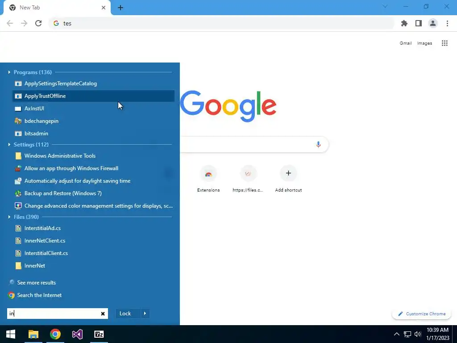Open a new Chrome tab
This screenshot has height=343, width=457.
coord(120,8)
